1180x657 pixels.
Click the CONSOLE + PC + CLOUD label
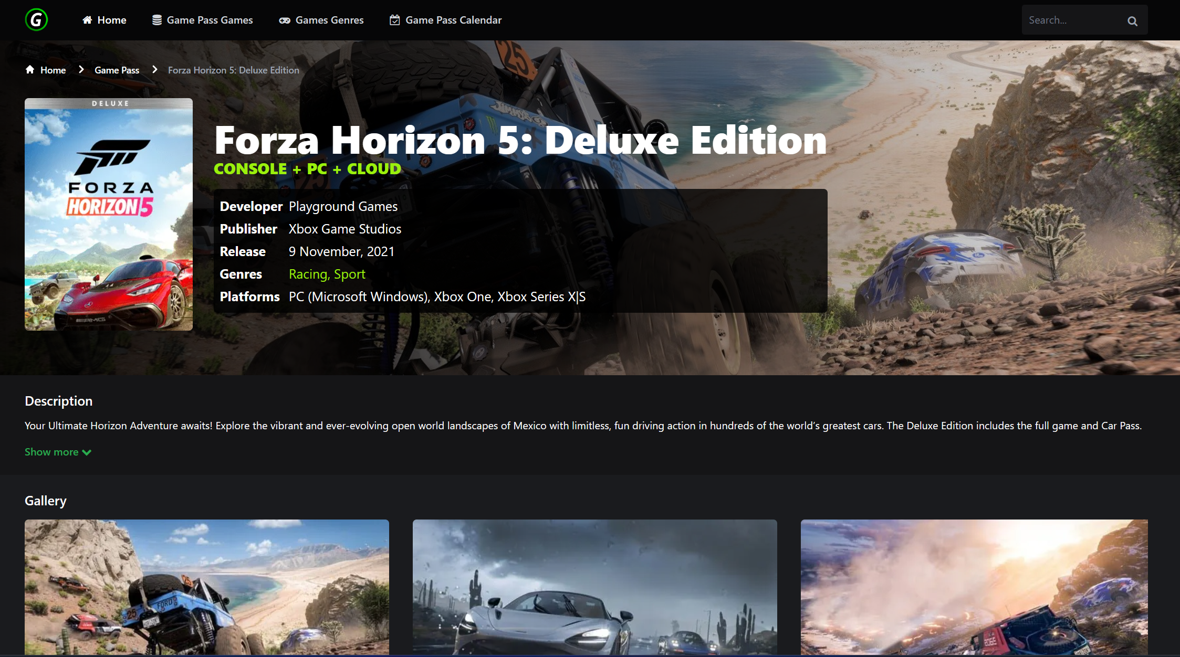click(x=307, y=169)
